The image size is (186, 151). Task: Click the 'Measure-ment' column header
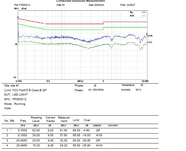pos(64,119)
